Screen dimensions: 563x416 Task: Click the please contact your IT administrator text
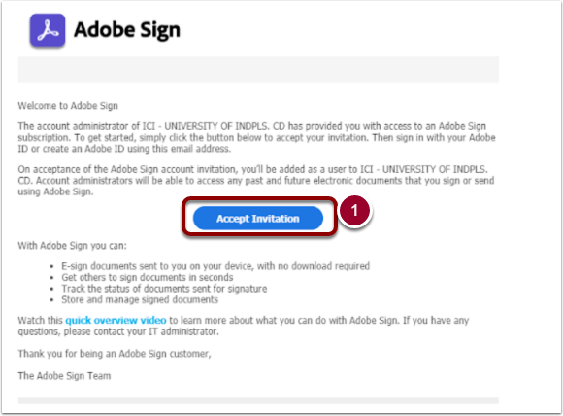[141, 331]
